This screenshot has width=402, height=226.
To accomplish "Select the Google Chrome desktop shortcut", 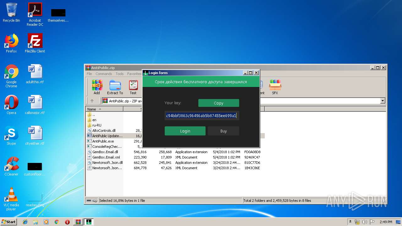I will [11, 76].
